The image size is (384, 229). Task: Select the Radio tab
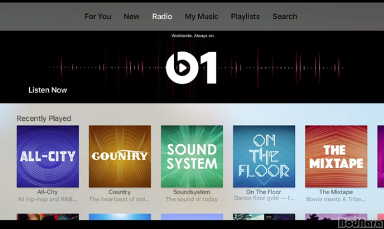(162, 17)
